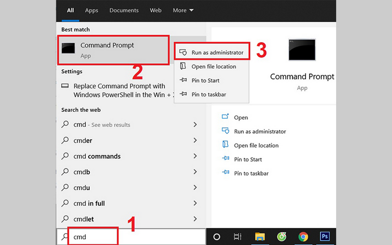Open Cortana circle icon on taskbar
The width and height of the screenshot is (392, 245).
[217, 237]
